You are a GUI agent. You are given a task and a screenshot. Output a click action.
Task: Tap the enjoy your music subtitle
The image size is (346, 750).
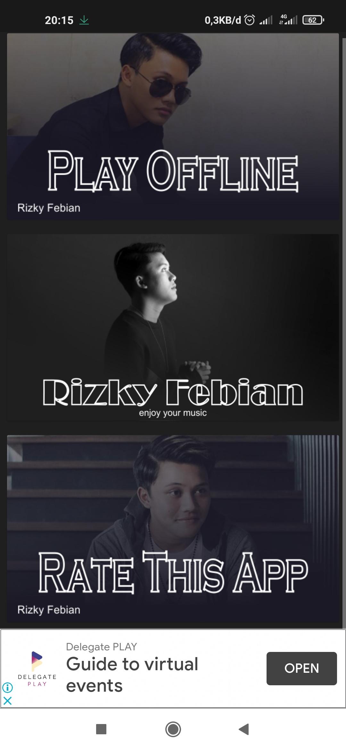coord(173,413)
